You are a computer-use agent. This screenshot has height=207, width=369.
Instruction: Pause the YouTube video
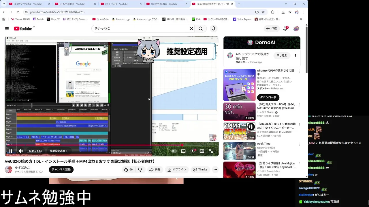[11, 151]
